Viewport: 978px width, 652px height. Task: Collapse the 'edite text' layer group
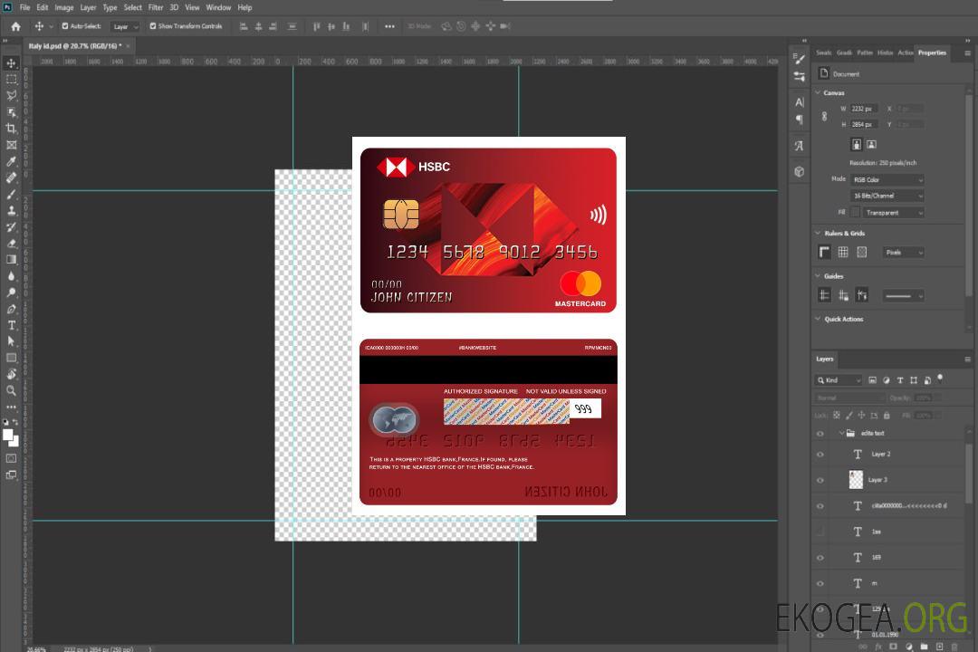pyautogui.click(x=840, y=433)
